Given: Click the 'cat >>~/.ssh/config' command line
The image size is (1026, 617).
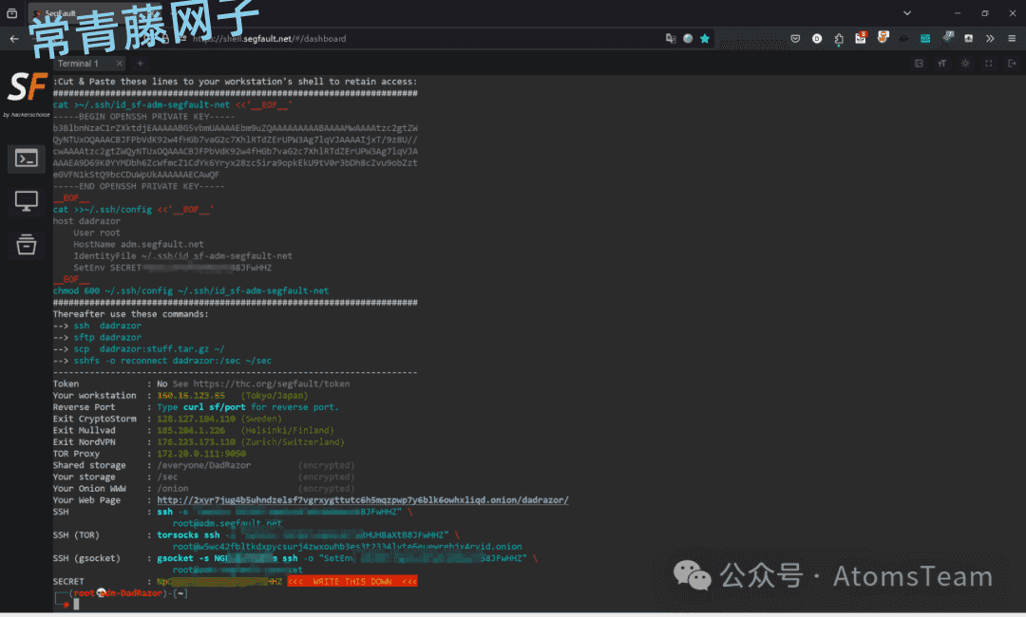Looking at the screenshot, I should pyautogui.click(x=134, y=209).
